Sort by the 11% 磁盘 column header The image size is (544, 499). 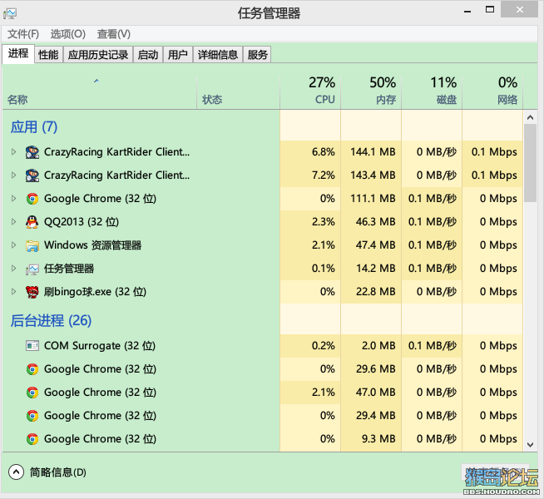click(432, 91)
